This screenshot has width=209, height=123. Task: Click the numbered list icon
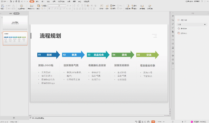click(78, 6)
